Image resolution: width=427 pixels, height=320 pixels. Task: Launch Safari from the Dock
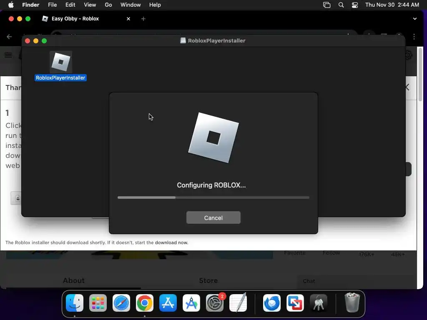121,303
